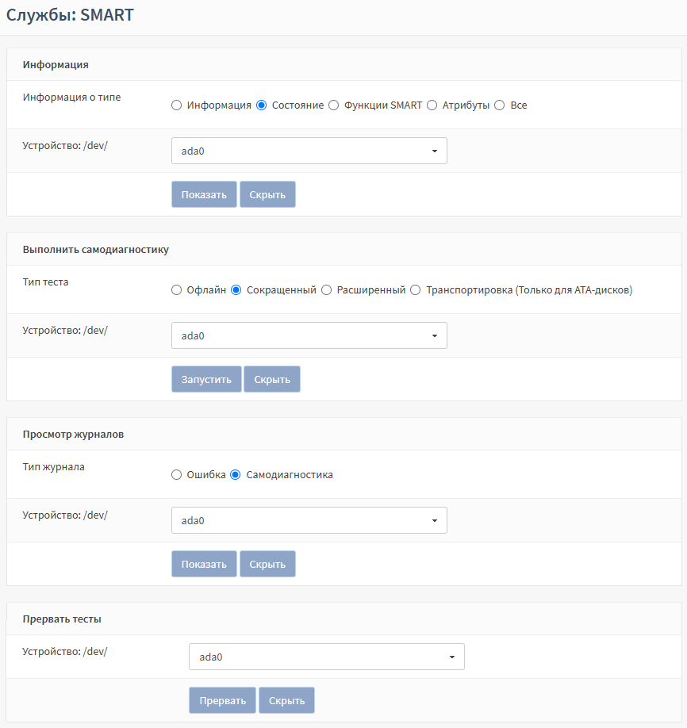Select Транспортировка test type radio

[x=416, y=290]
